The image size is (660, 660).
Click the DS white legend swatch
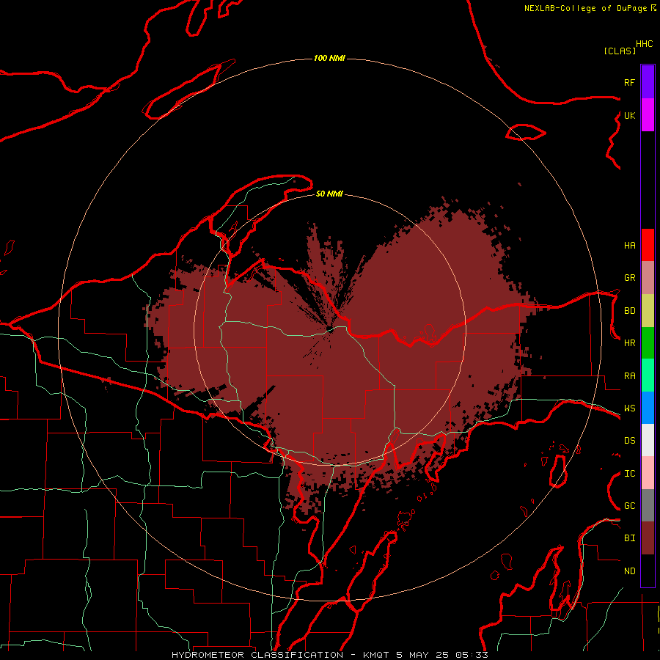648,440
